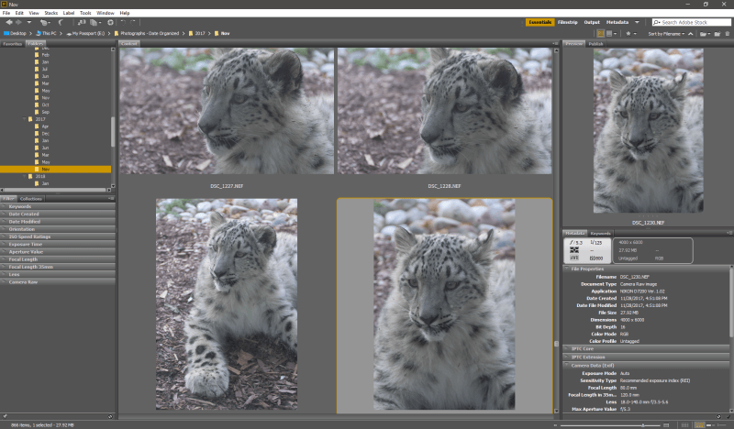The width and height of the screenshot is (734, 429).
Task: Click Photographs - Date Organized breadcrumb
Action: point(147,34)
